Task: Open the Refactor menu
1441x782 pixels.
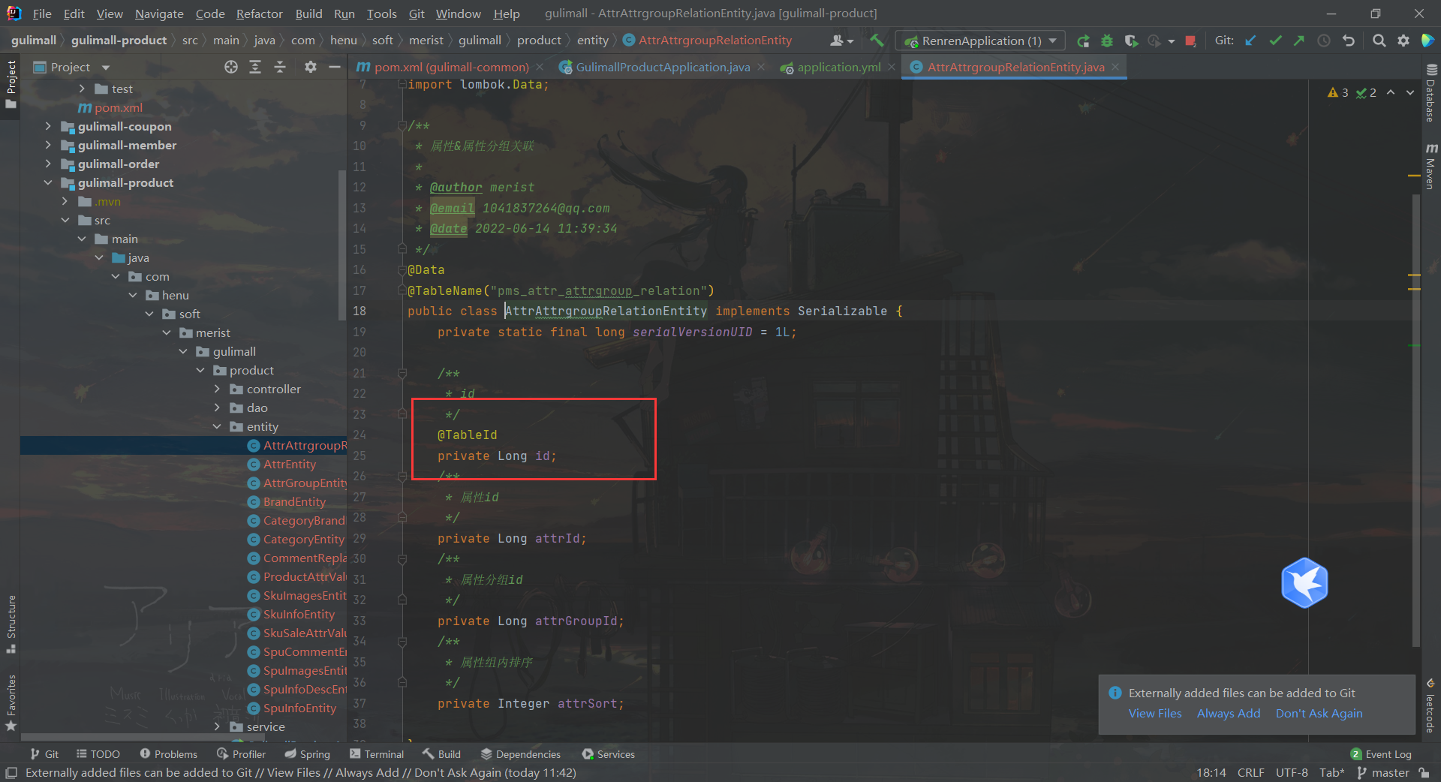Action: [x=259, y=14]
